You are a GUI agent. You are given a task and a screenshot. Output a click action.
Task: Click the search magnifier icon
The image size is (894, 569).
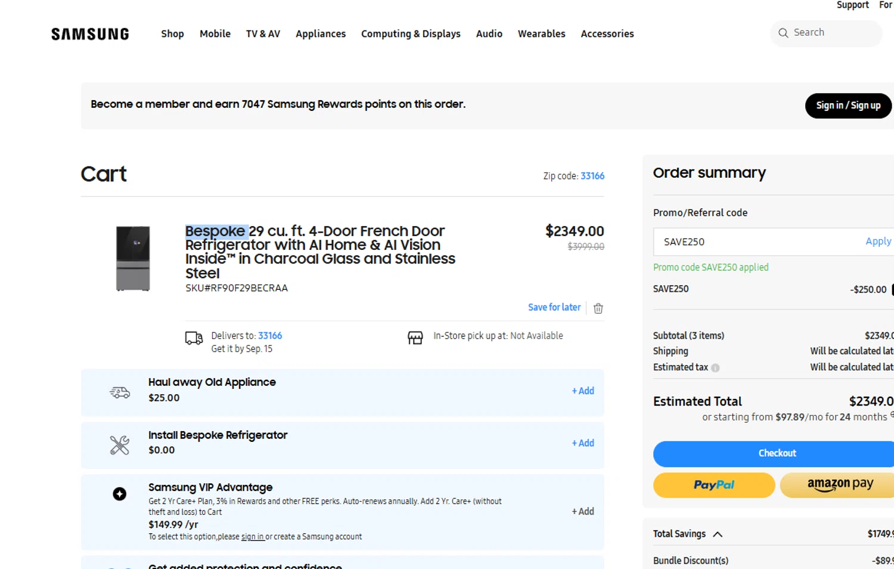pos(783,33)
